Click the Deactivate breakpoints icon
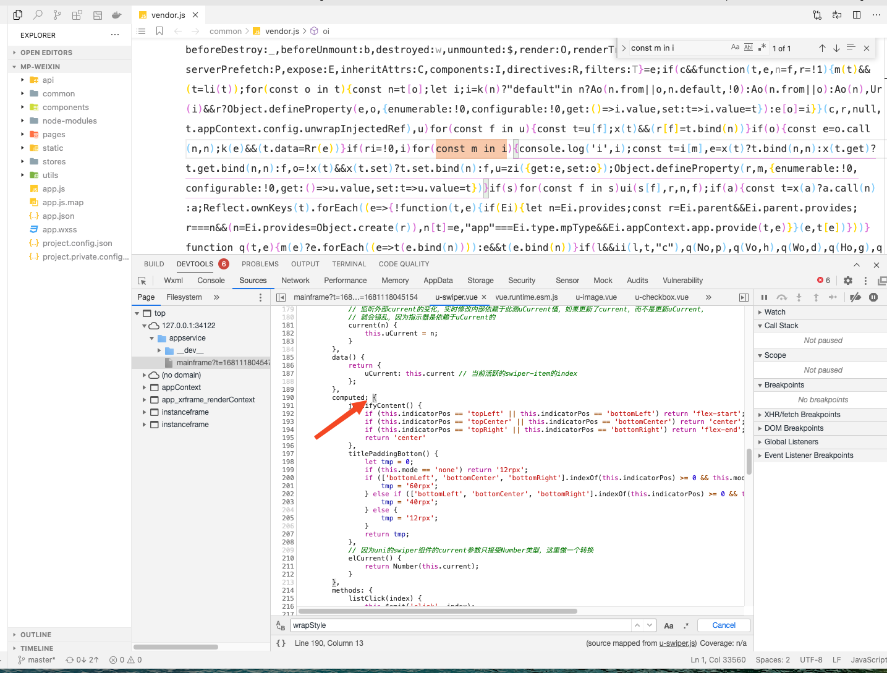 pyautogui.click(x=856, y=297)
